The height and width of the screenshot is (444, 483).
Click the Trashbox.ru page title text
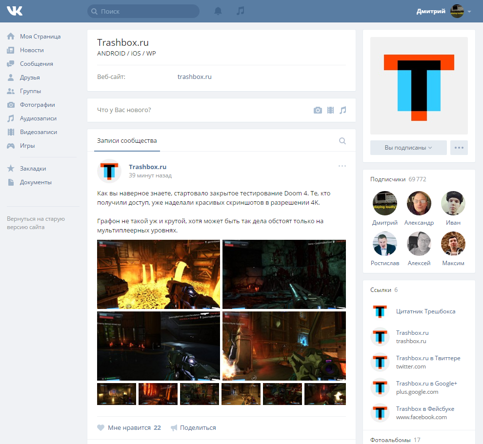pos(123,42)
